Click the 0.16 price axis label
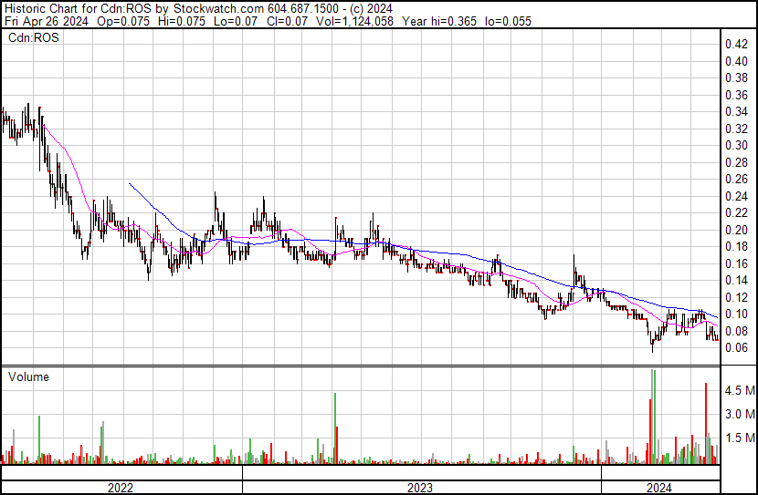The width and height of the screenshot is (758, 495). (x=736, y=263)
